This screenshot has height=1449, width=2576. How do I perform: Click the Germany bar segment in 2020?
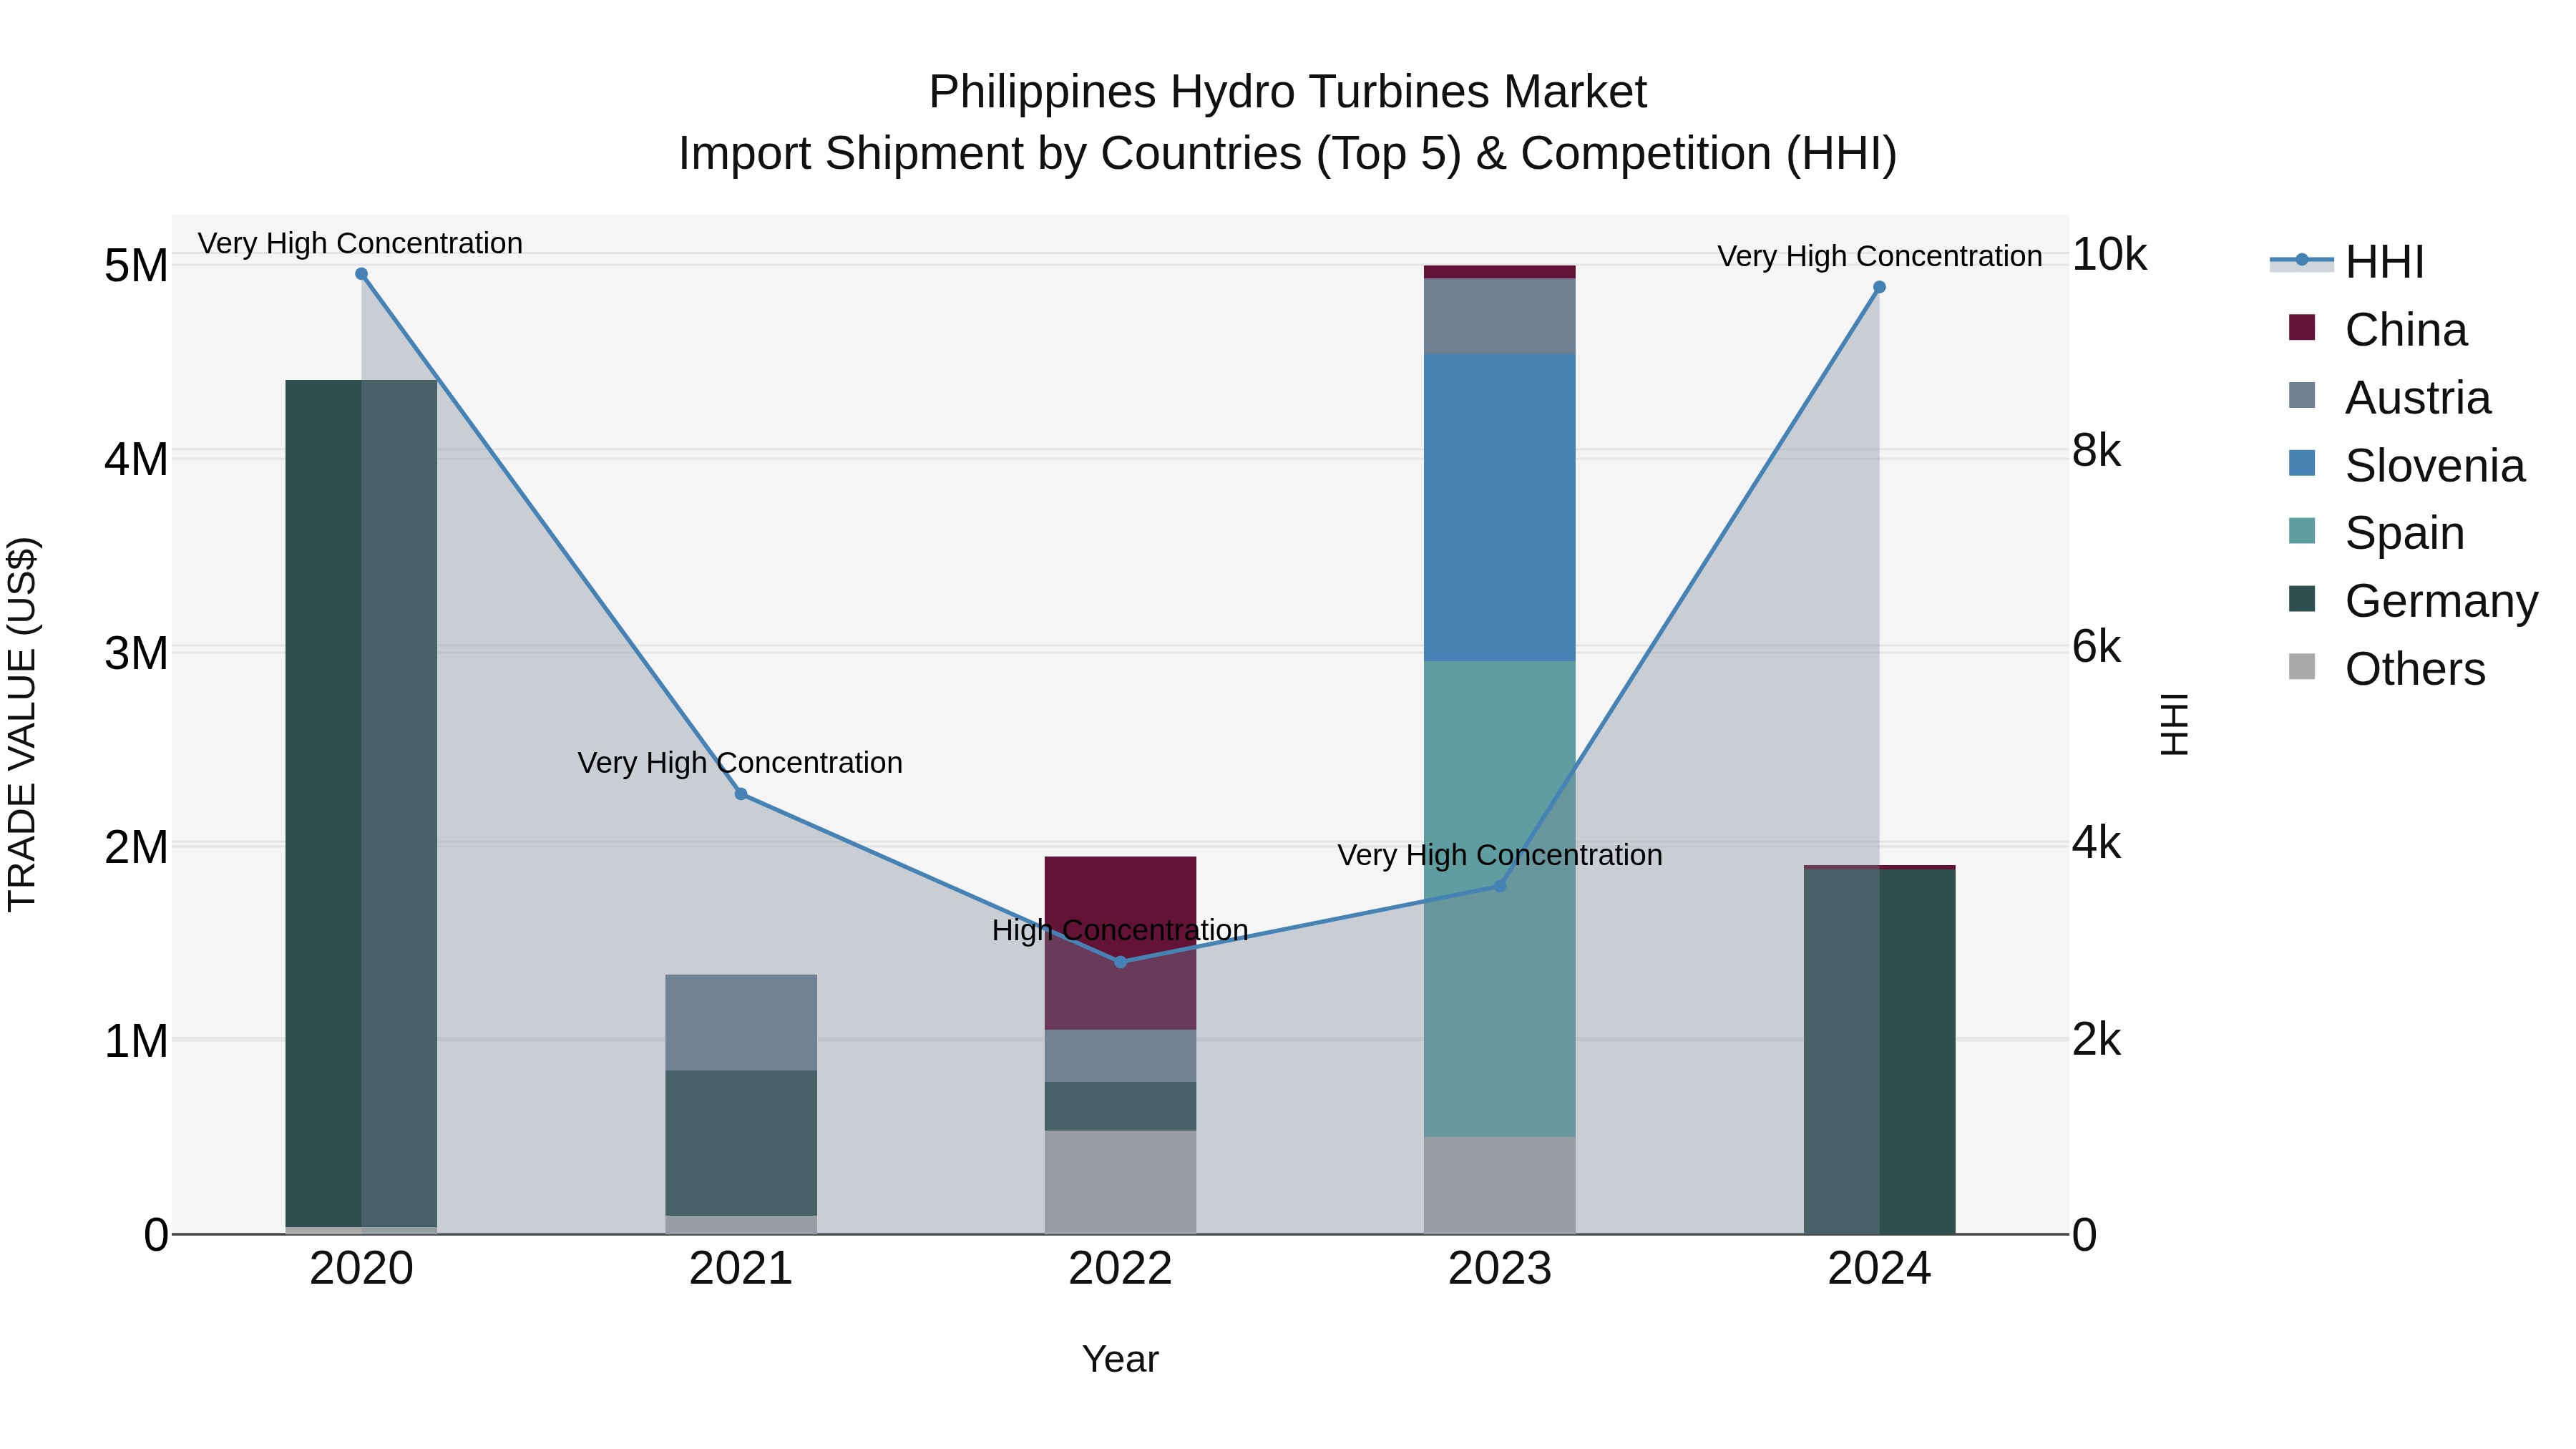click(362, 803)
